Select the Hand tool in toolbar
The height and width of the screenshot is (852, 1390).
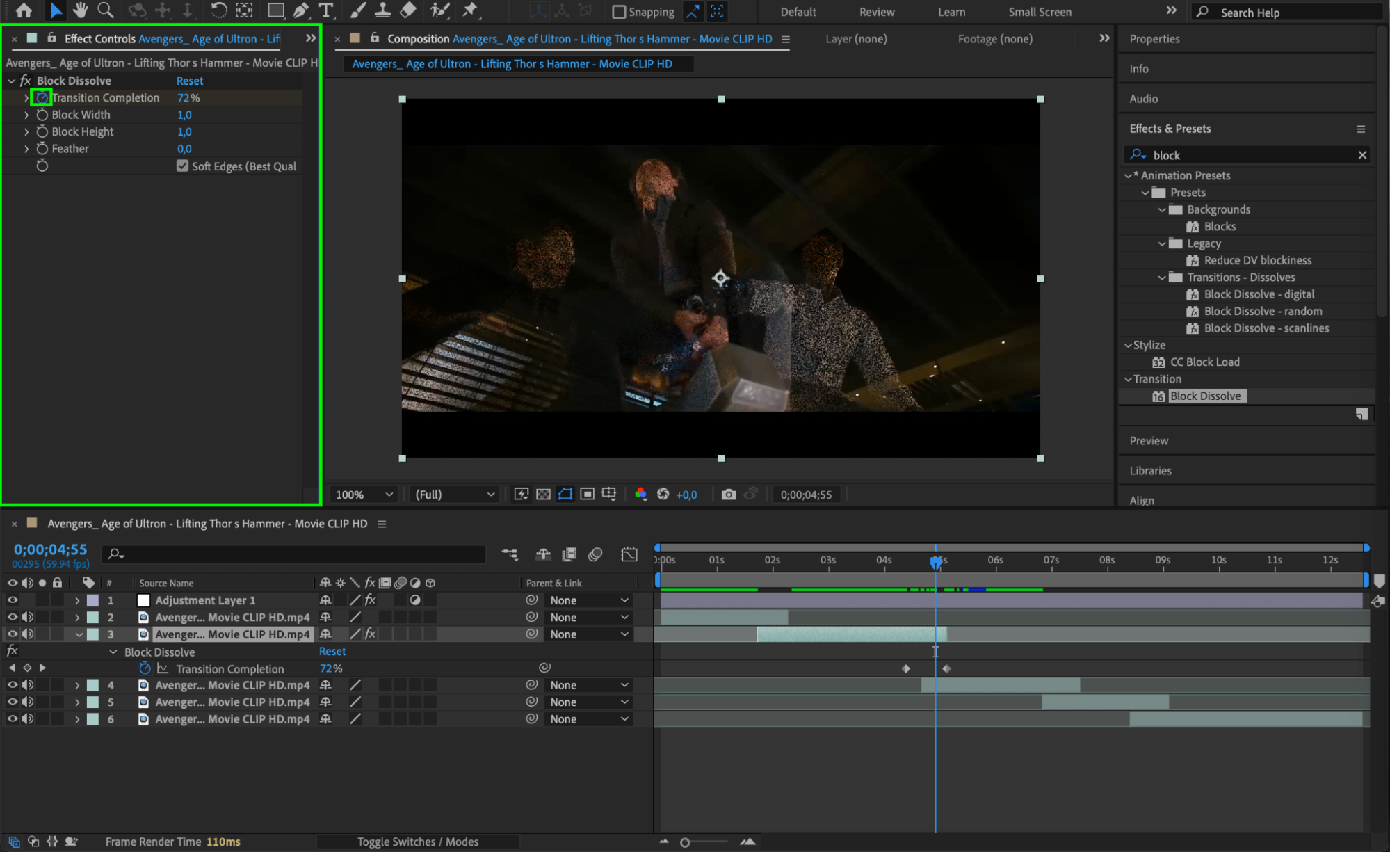click(80, 10)
